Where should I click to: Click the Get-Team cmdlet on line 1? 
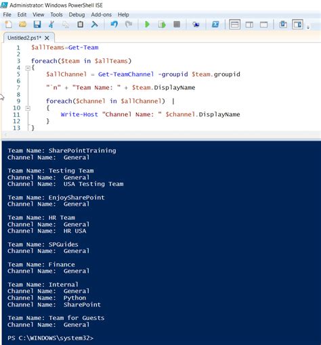[83, 47]
